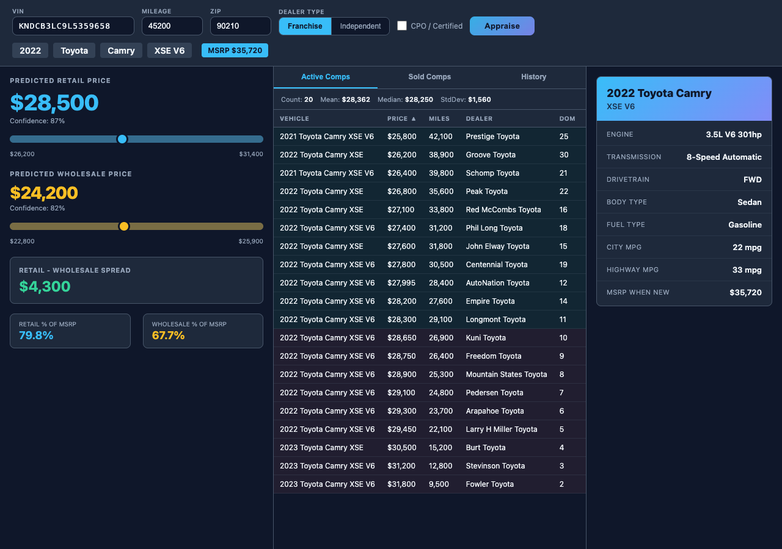Click the predicted retail price slider handle
The image size is (782, 549).
(x=122, y=139)
